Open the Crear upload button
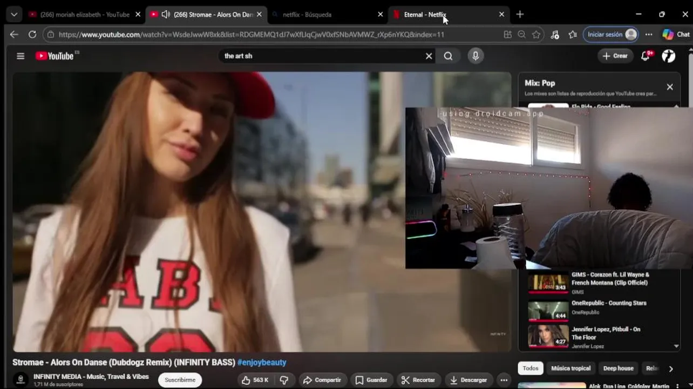The height and width of the screenshot is (389, 693). (x=615, y=56)
